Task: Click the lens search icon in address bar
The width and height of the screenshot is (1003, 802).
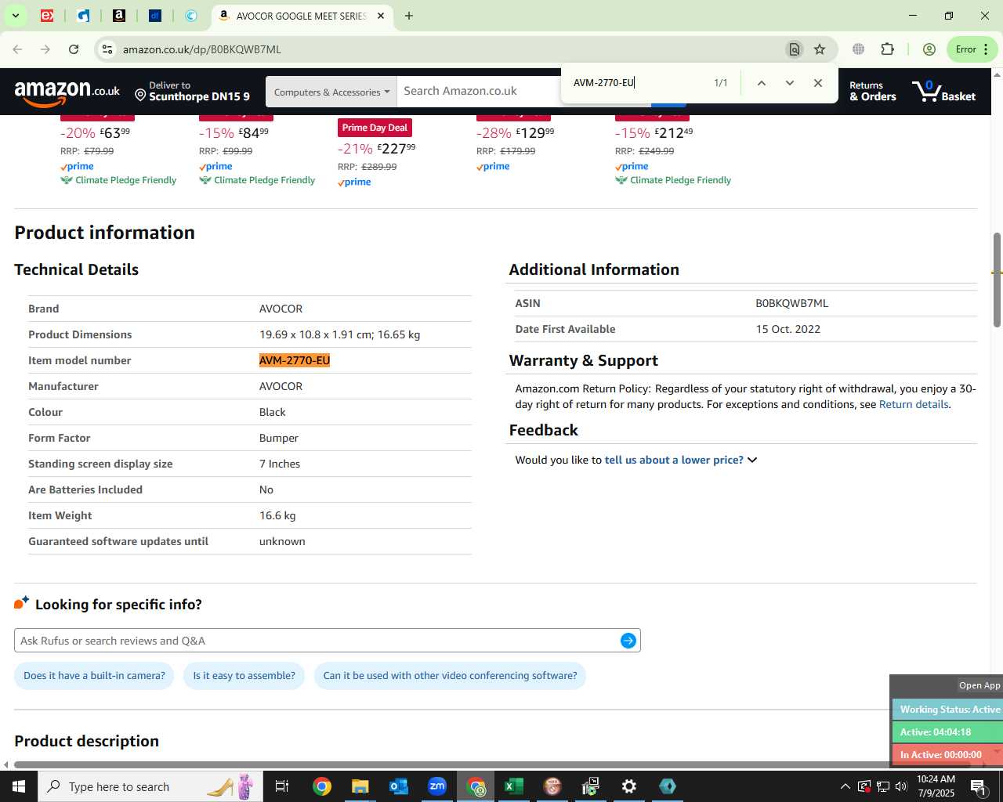Action: click(x=794, y=49)
